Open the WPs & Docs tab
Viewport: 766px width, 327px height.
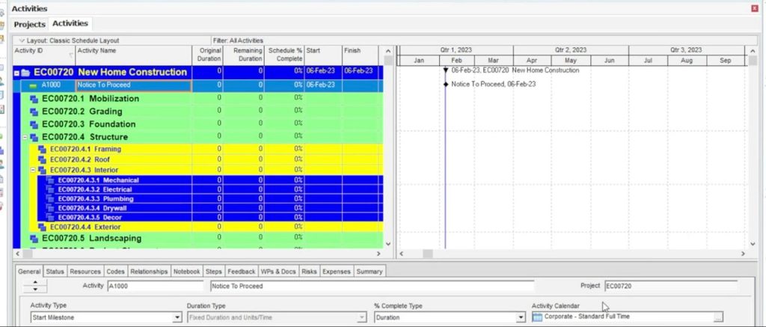click(278, 272)
